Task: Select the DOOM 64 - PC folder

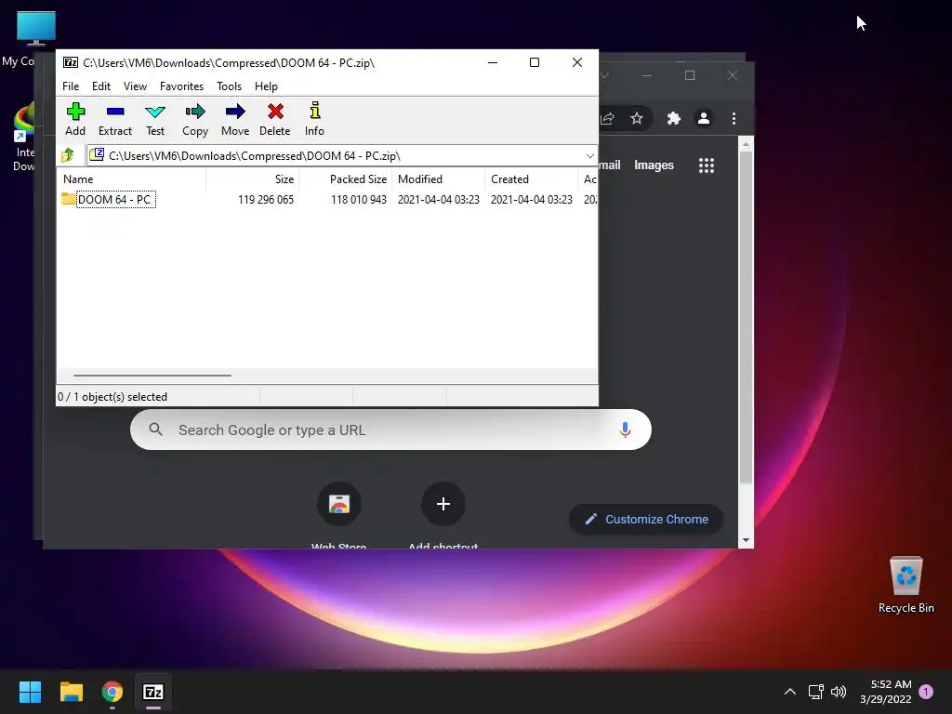Action: coord(108,199)
